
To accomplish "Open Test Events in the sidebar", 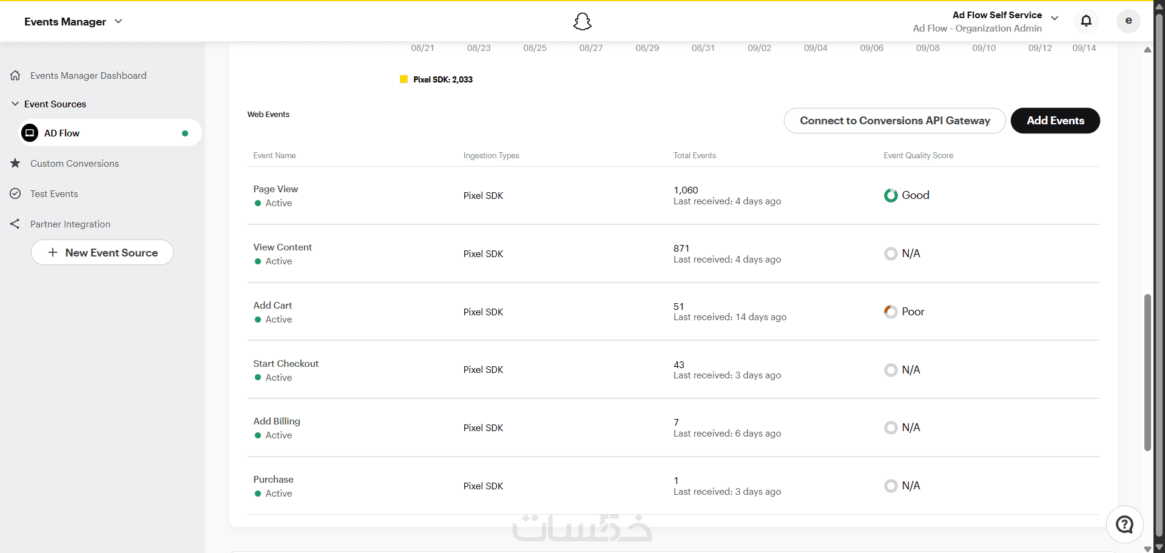I will pos(54,194).
